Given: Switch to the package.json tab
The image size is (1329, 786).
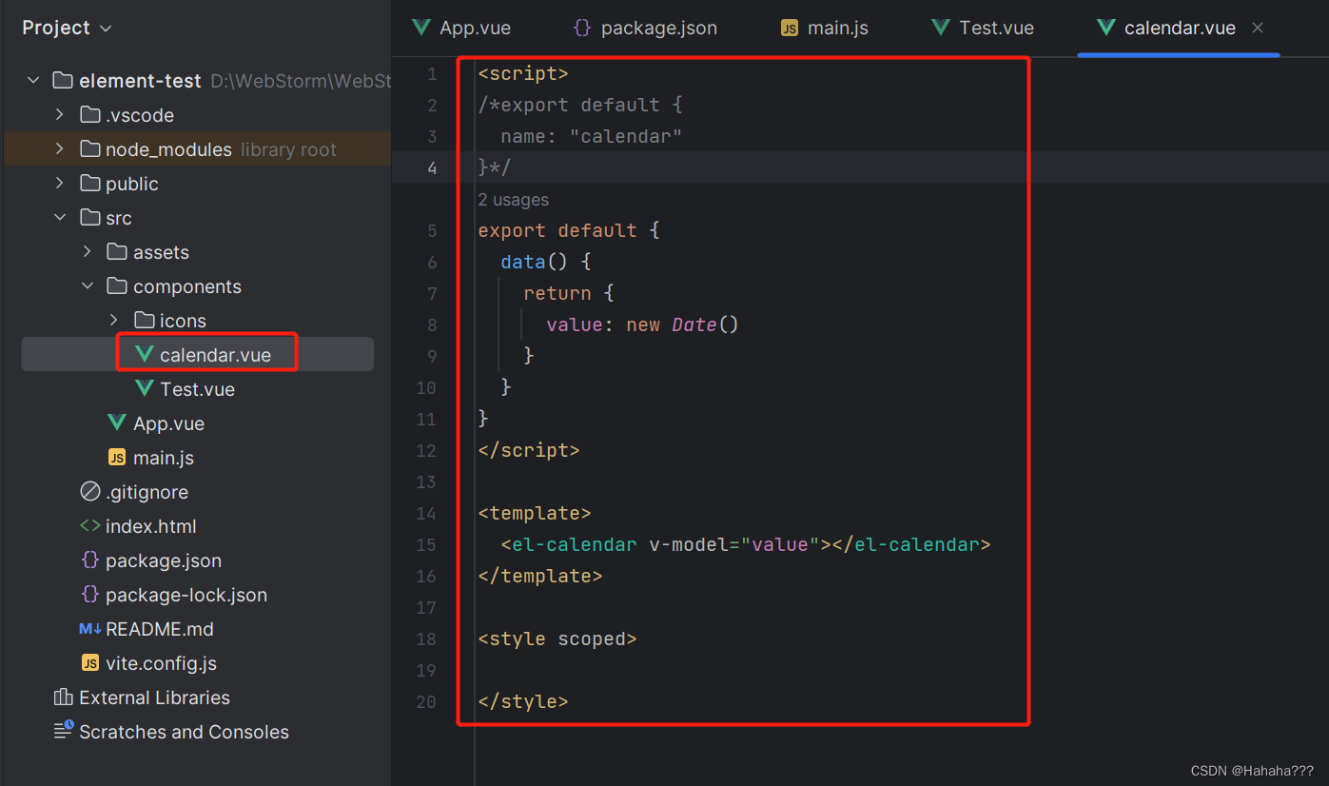Looking at the screenshot, I should point(645,28).
